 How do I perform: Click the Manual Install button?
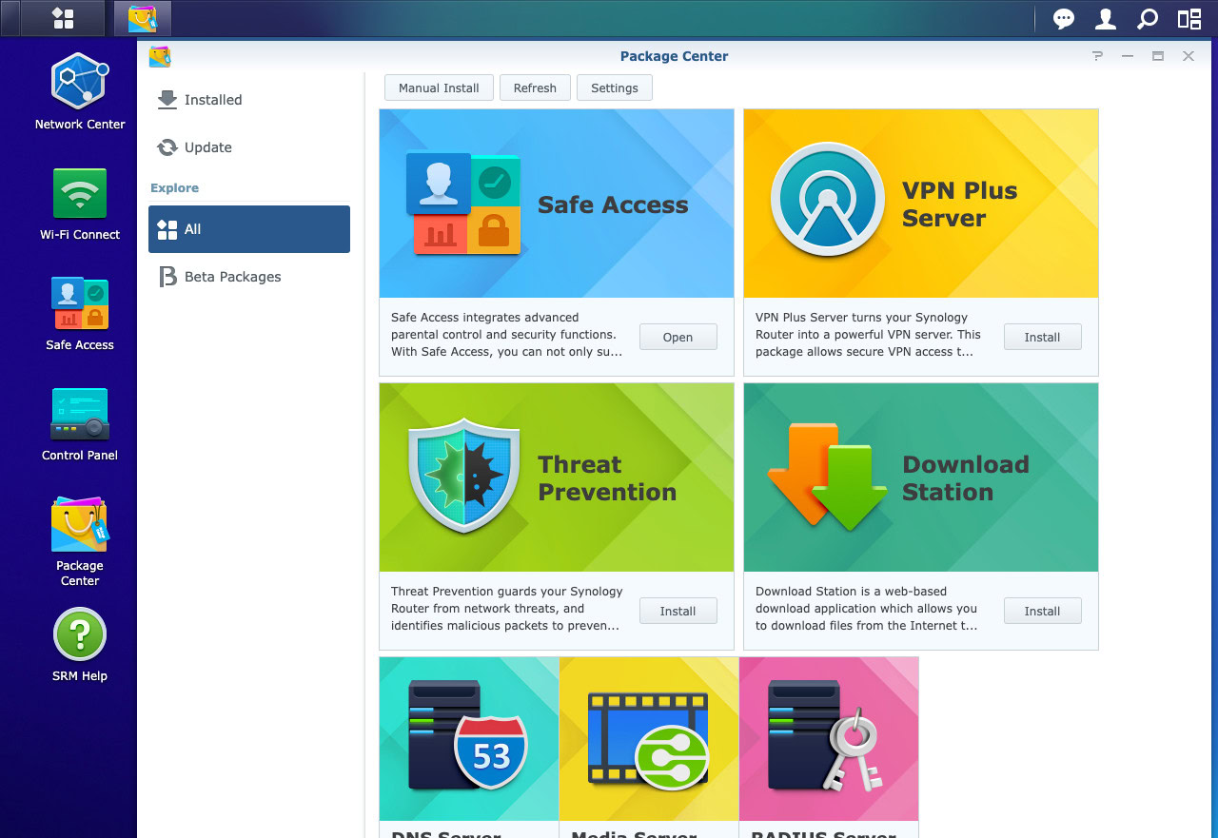click(439, 88)
